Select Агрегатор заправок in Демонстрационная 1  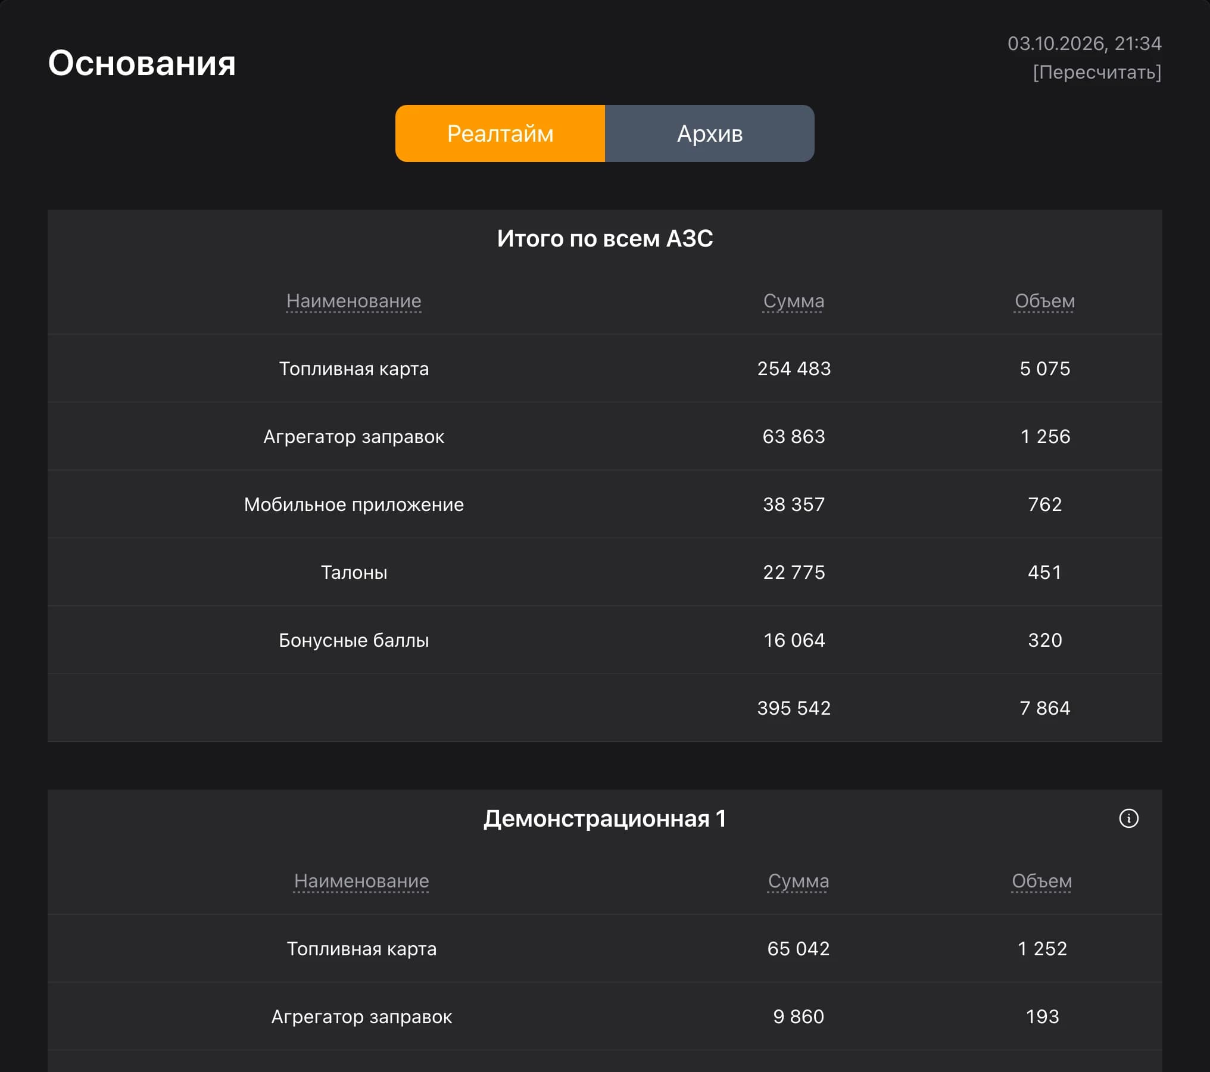pyautogui.click(x=605, y=1017)
